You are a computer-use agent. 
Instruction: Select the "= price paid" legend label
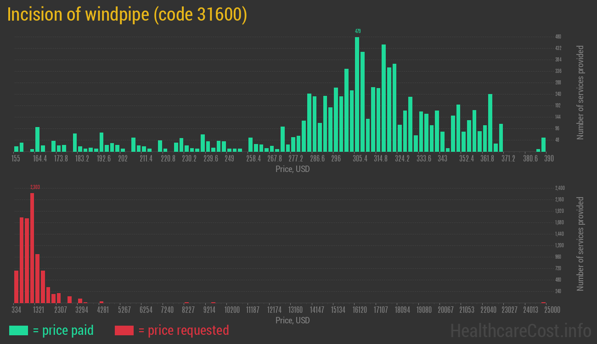pos(63,330)
